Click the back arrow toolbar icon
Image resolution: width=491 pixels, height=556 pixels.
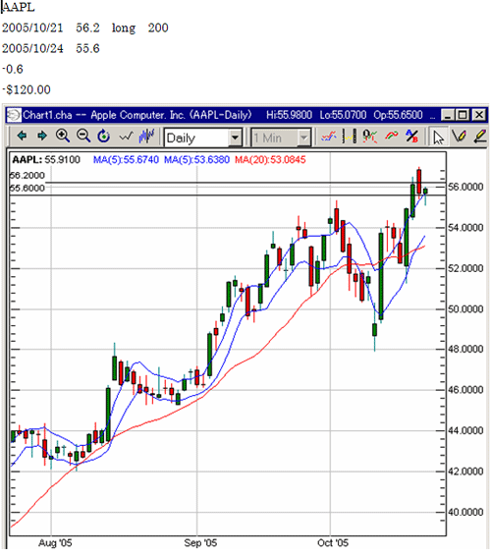(x=22, y=136)
